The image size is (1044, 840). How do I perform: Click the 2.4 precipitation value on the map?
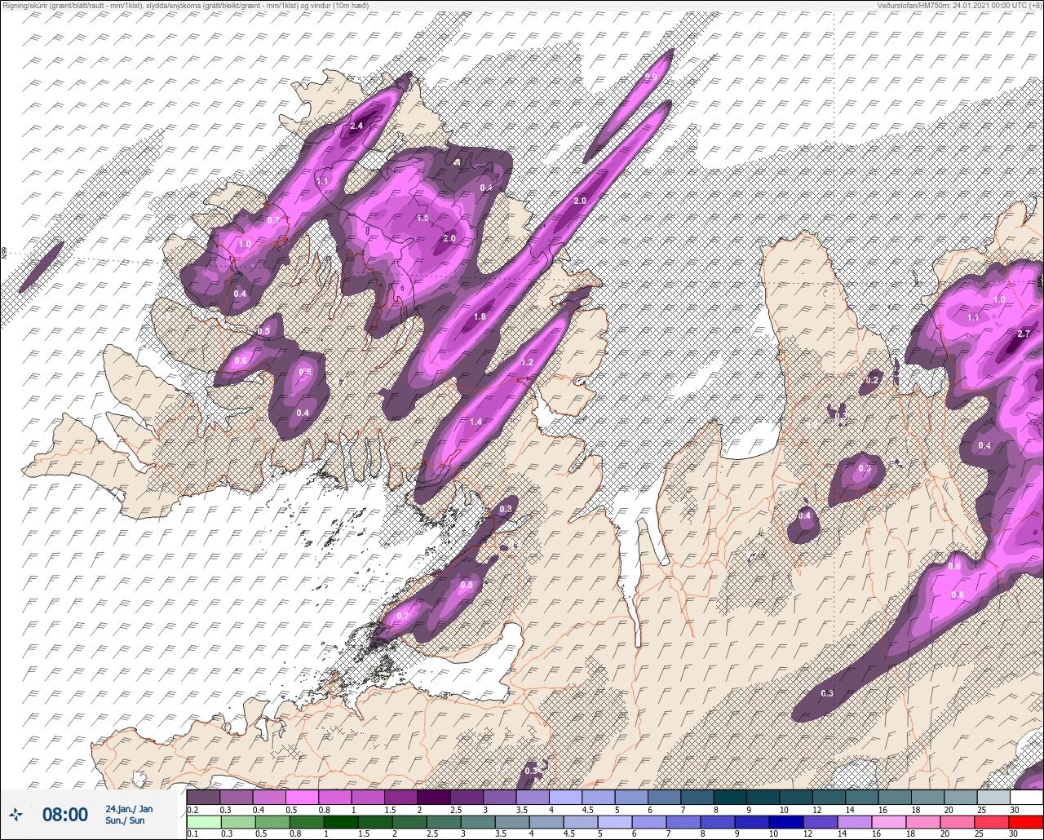[356, 126]
